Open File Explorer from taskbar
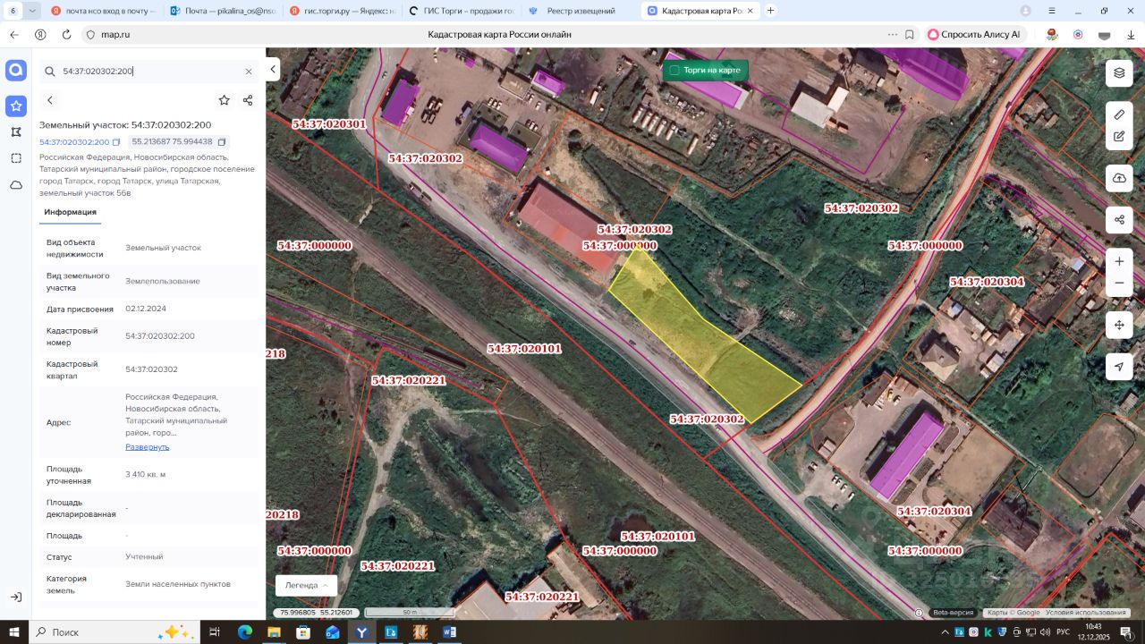The image size is (1145, 644). pyautogui.click(x=274, y=632)
